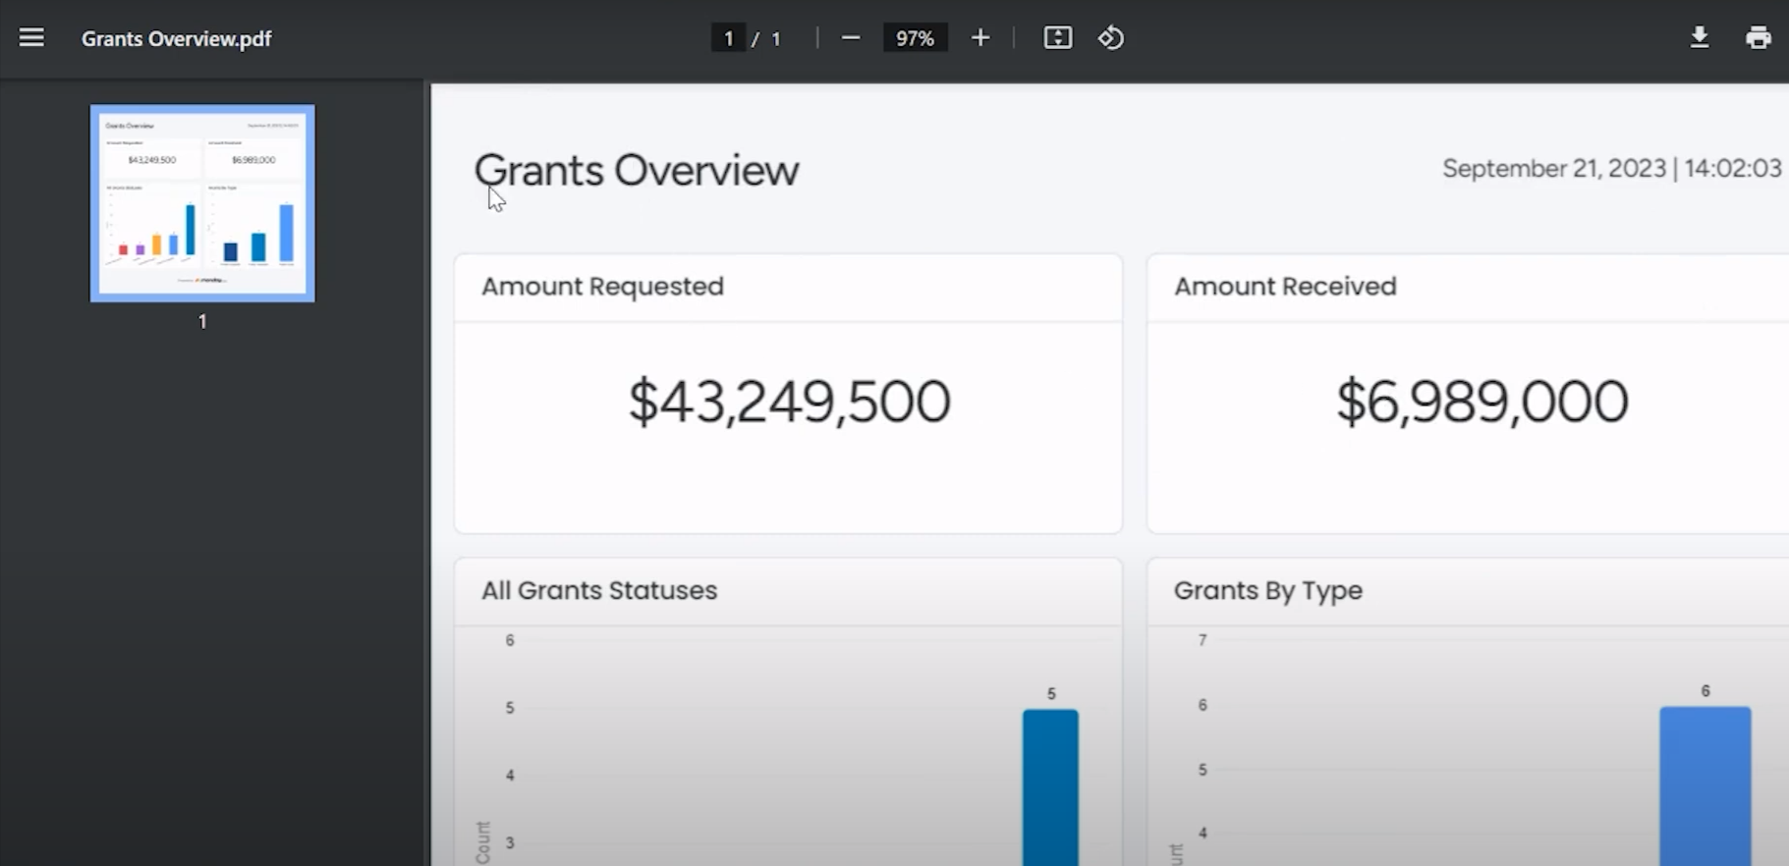The image size is (1789, 866).
Task: Open the page 1 thumbnail in the sidebar
Action: (x=202, y=203)
